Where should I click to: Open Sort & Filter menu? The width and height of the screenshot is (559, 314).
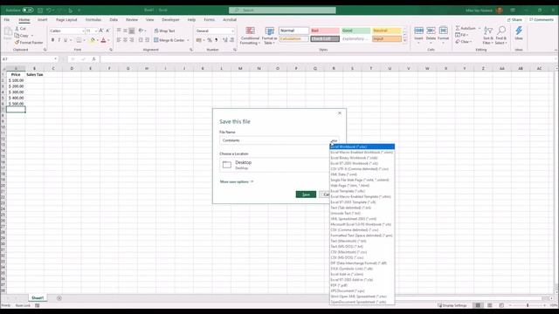click(x=488, y=35)
